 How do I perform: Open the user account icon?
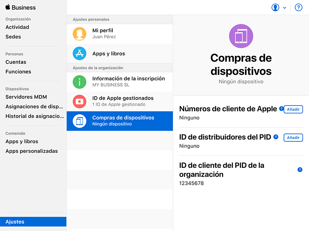point(275,8)
